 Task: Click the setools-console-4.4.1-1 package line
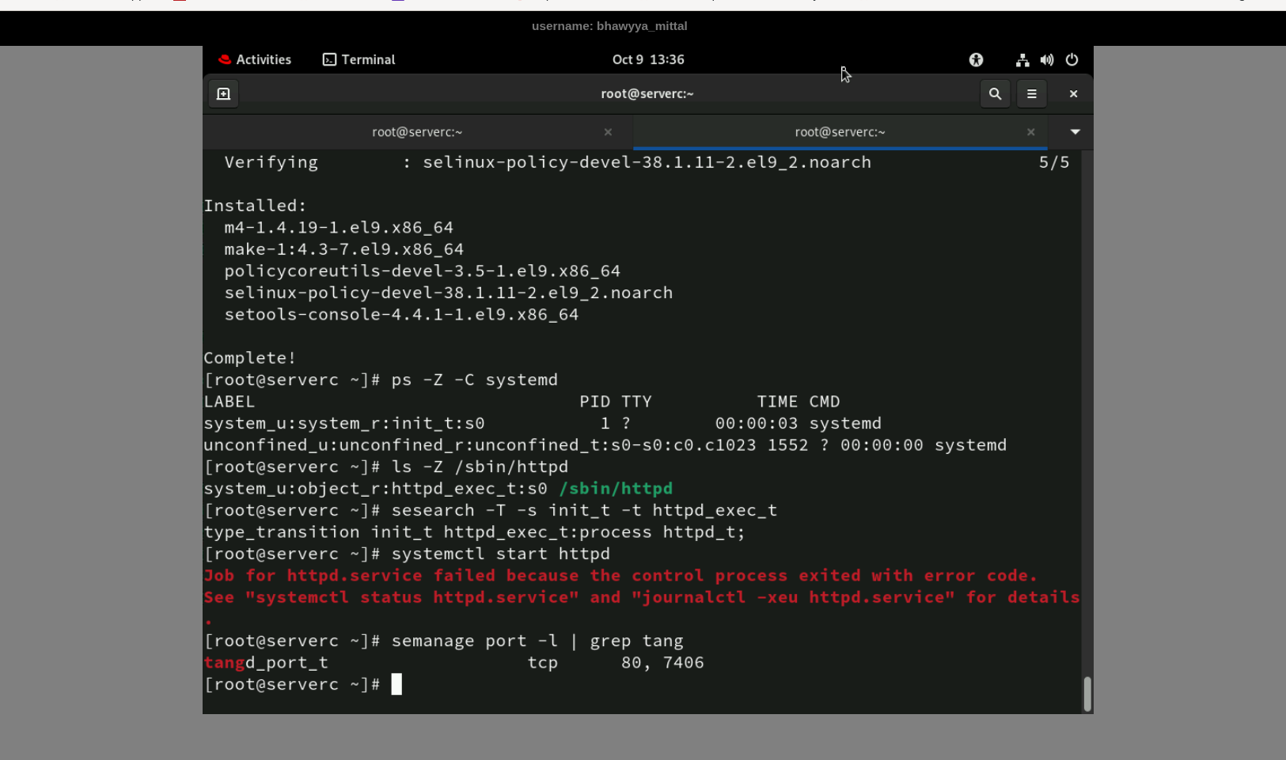tap(401, 315)
